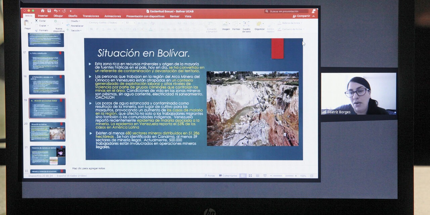This screenshot has width=430, height=215.
Task: Select slide 17 thumbnail
Action: (46, 61)
